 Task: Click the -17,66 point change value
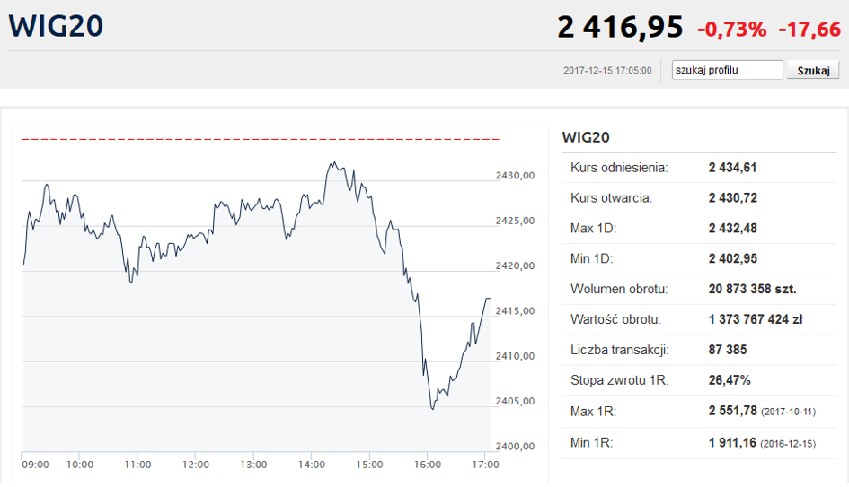(x=809, y=30)
